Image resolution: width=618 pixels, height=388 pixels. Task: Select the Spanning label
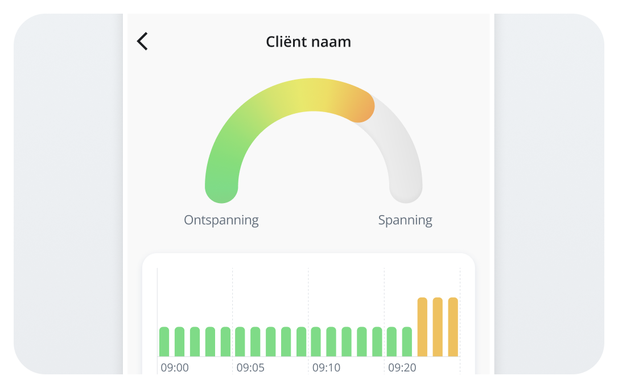[405, 220]
